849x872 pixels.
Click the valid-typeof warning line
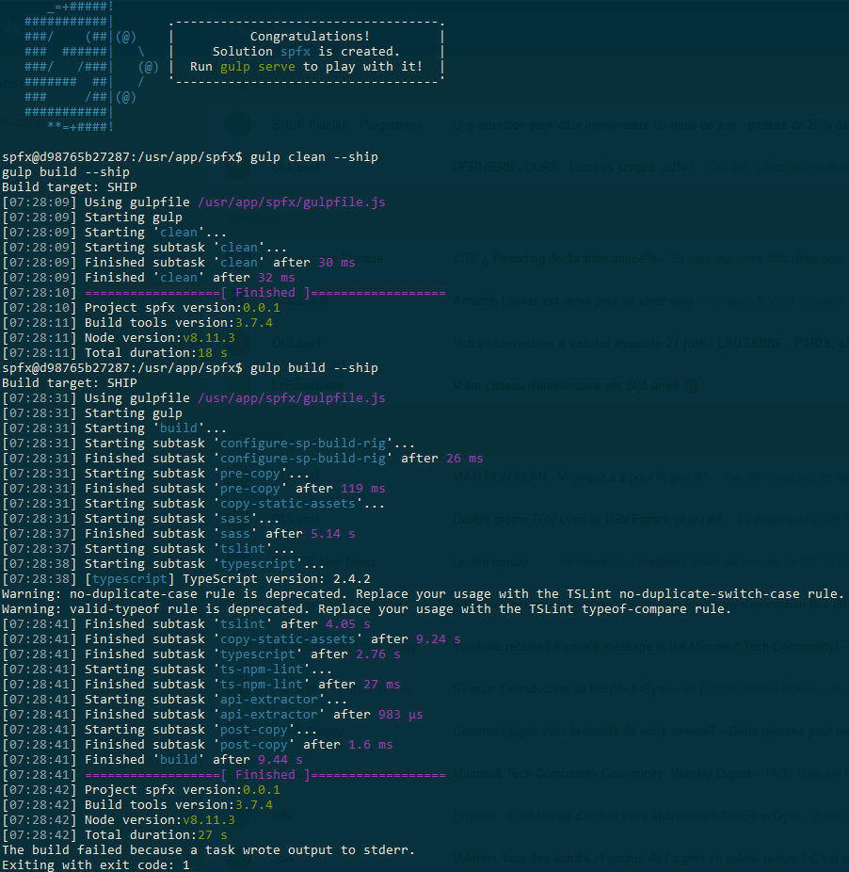(x=366, y=609)
